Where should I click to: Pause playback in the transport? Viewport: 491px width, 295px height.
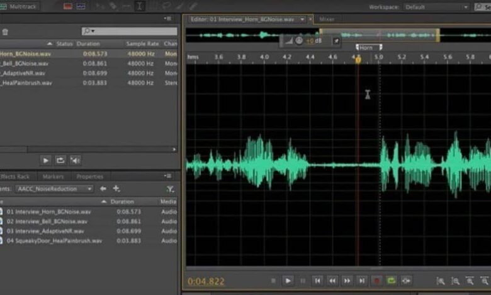[303, 281]
